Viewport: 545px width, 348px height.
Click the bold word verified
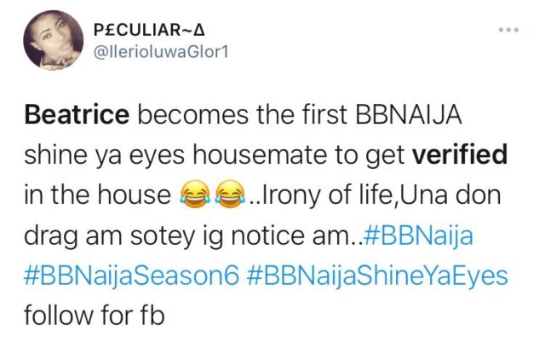pyautogui.click(x=460, y=154)
